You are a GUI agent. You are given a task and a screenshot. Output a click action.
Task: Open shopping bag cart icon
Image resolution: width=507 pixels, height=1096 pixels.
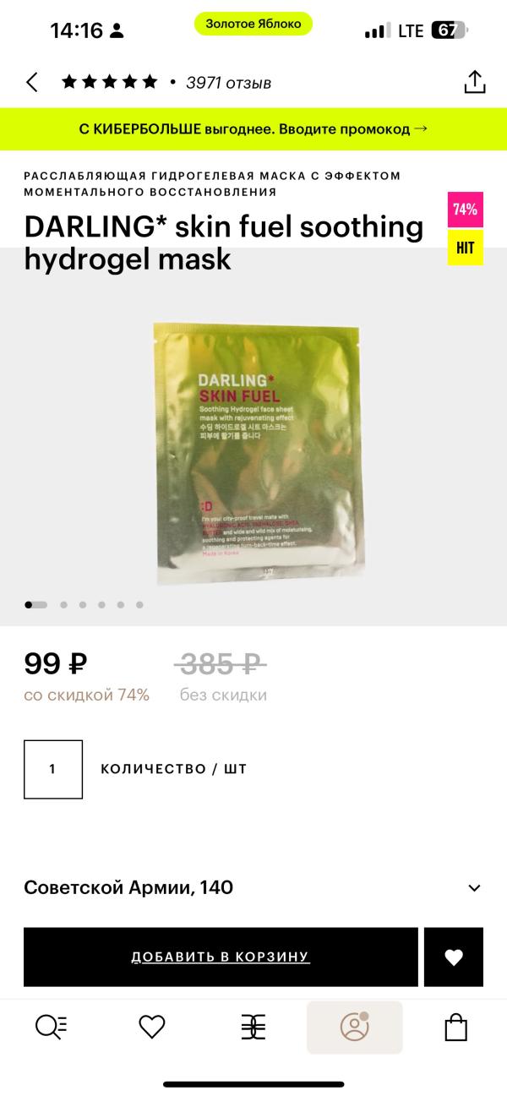click(455, 1027)
